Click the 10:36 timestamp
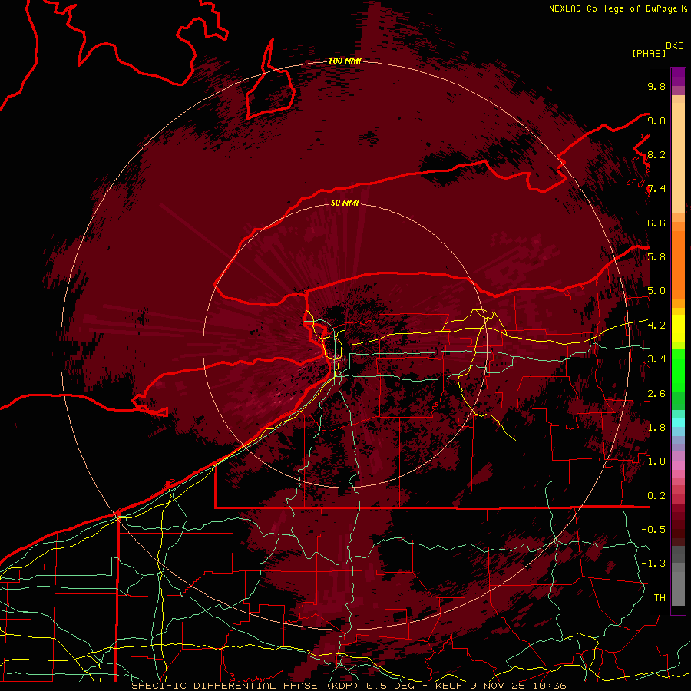Image resolution: width=691 pixels, height=691 pixels. pyautogui.click(x=550, y=686)
